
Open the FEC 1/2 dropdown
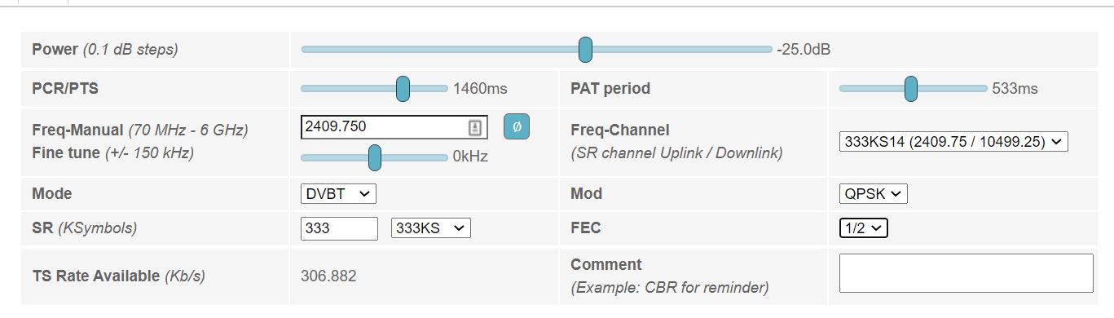(864, 228)
